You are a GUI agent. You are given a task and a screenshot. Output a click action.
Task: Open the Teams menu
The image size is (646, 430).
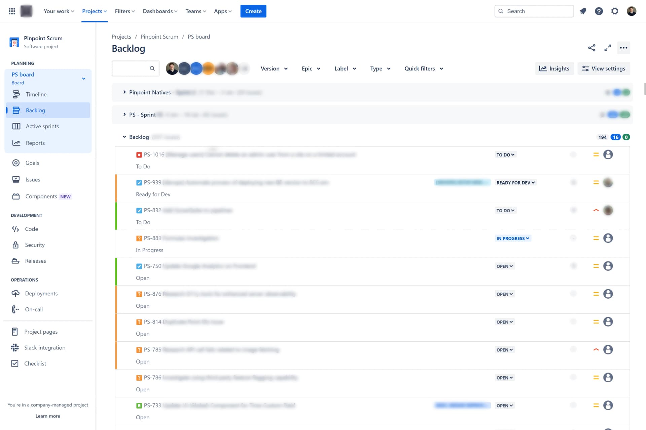point(196,11)
